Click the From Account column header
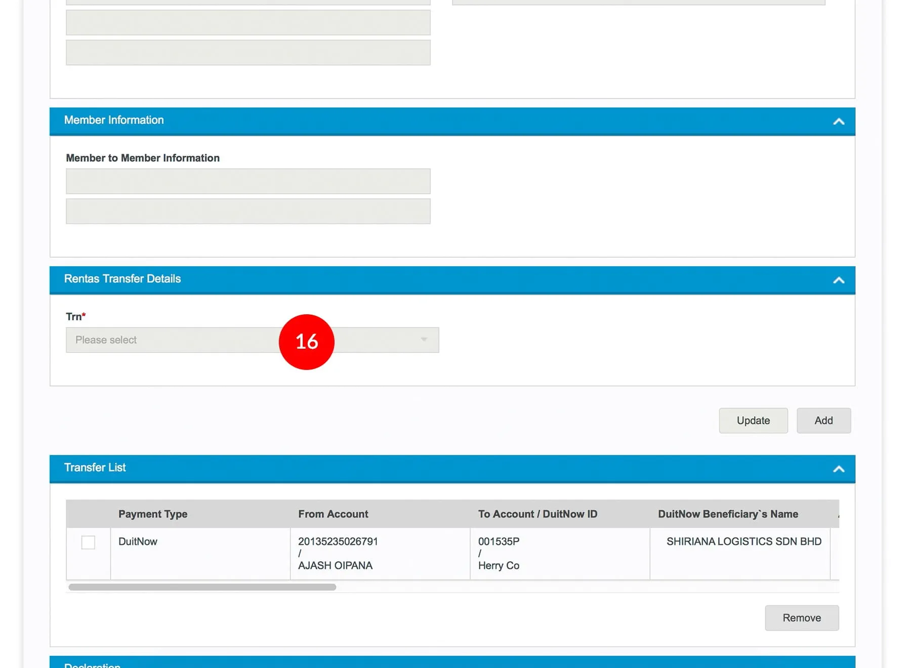Image resolution: width=911 pixels, height=668 pixels. (x=333, y=514)
